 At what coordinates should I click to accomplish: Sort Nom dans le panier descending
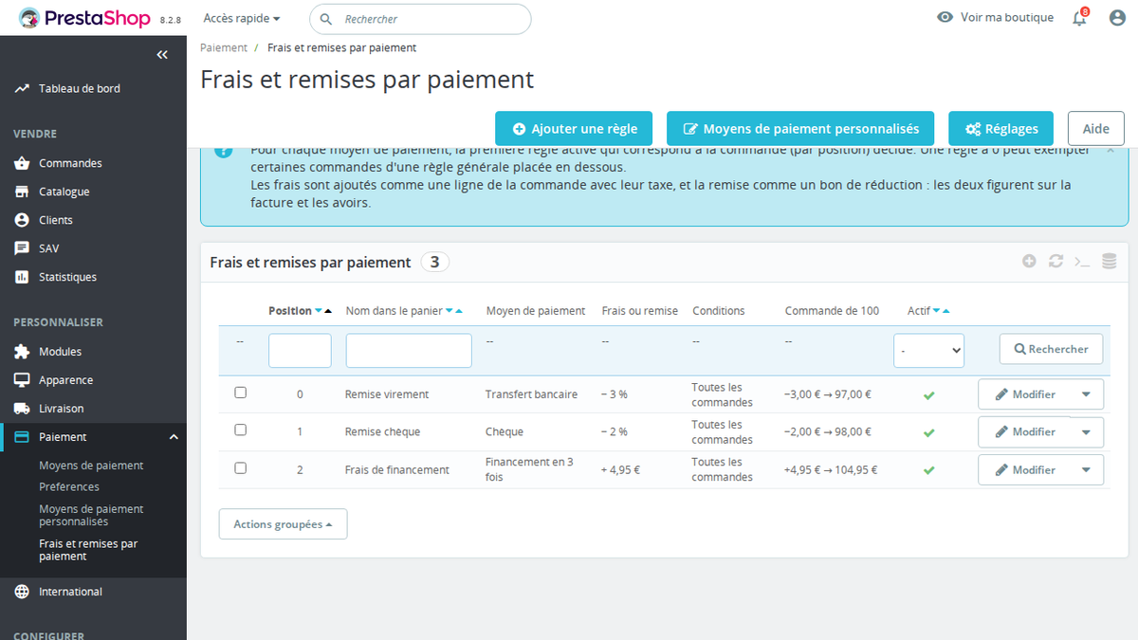(450, 311)
